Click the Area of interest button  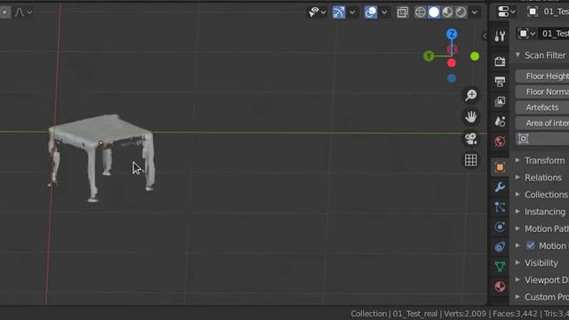point(542,123)
